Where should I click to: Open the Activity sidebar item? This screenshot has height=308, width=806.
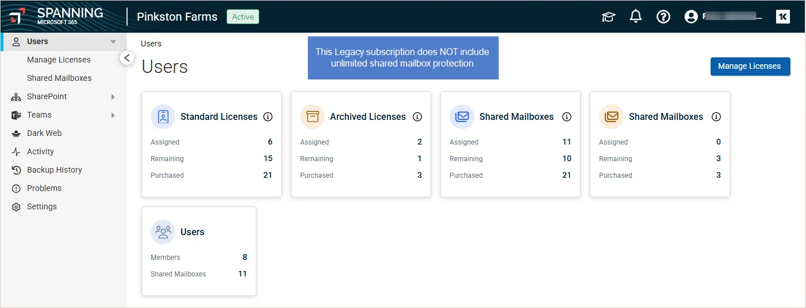[40, 151]
